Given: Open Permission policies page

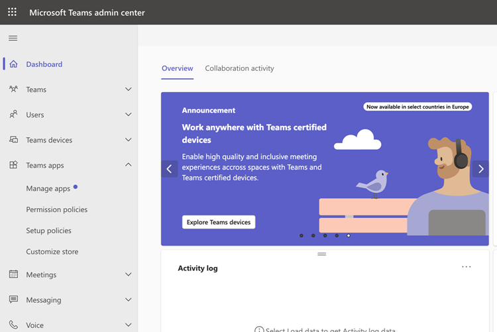Looking at the screenshot, I should (56, 209).
